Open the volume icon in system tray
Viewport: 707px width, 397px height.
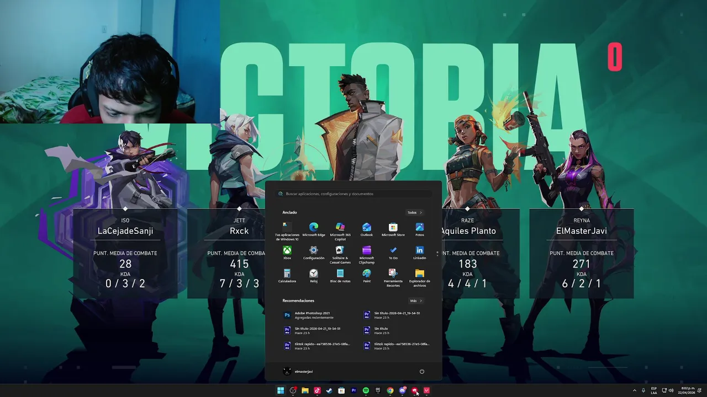point(671,390)
